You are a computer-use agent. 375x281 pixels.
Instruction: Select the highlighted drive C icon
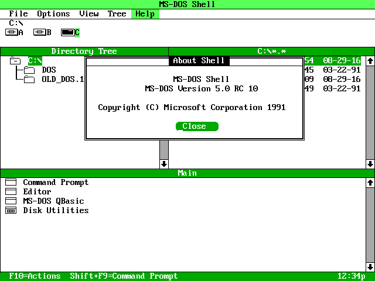pyautogui.click(x=67, y=32)
